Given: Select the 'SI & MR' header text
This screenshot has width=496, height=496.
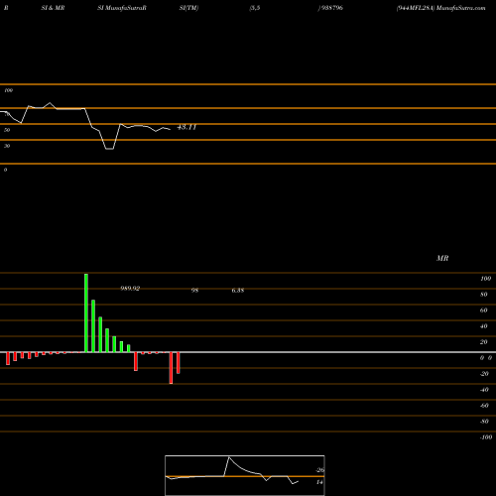Looking at the screenshot, I should click(x=53, y=8).
